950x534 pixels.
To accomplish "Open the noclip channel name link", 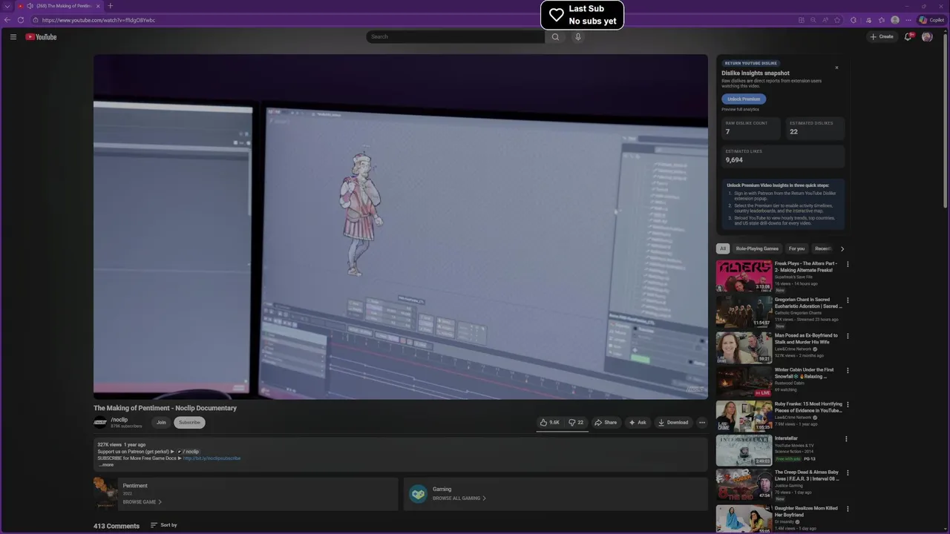I will coord(119,420).
